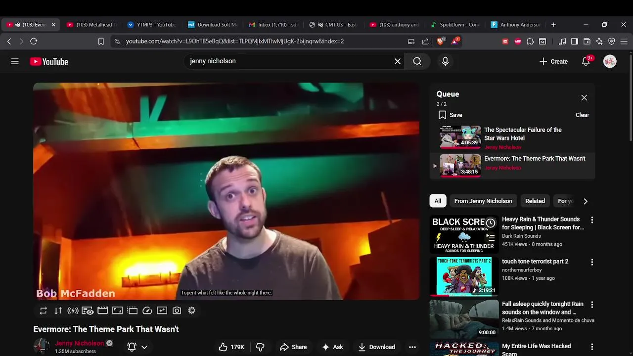Open options menu for My Entire Life Was Hacked

tap(592, 347)
